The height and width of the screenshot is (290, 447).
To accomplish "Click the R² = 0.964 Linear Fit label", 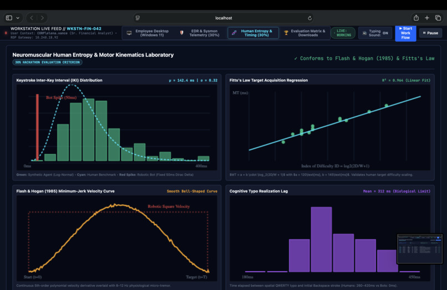I will coord(406,81).
